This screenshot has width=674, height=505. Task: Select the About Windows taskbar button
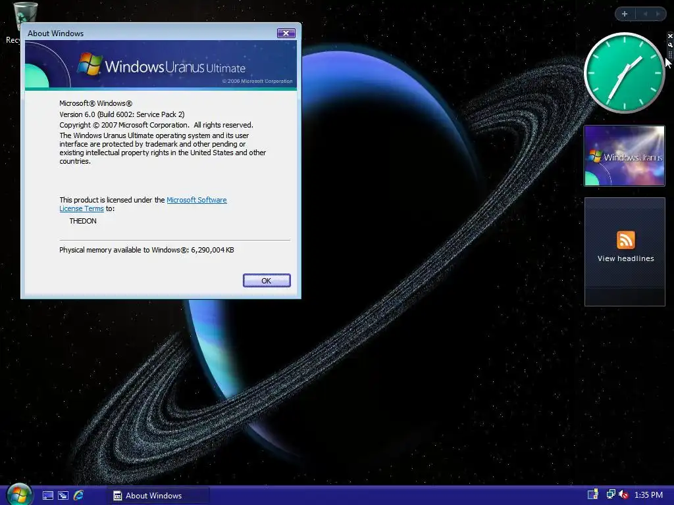pyautogui.click(x=157, y=496)
